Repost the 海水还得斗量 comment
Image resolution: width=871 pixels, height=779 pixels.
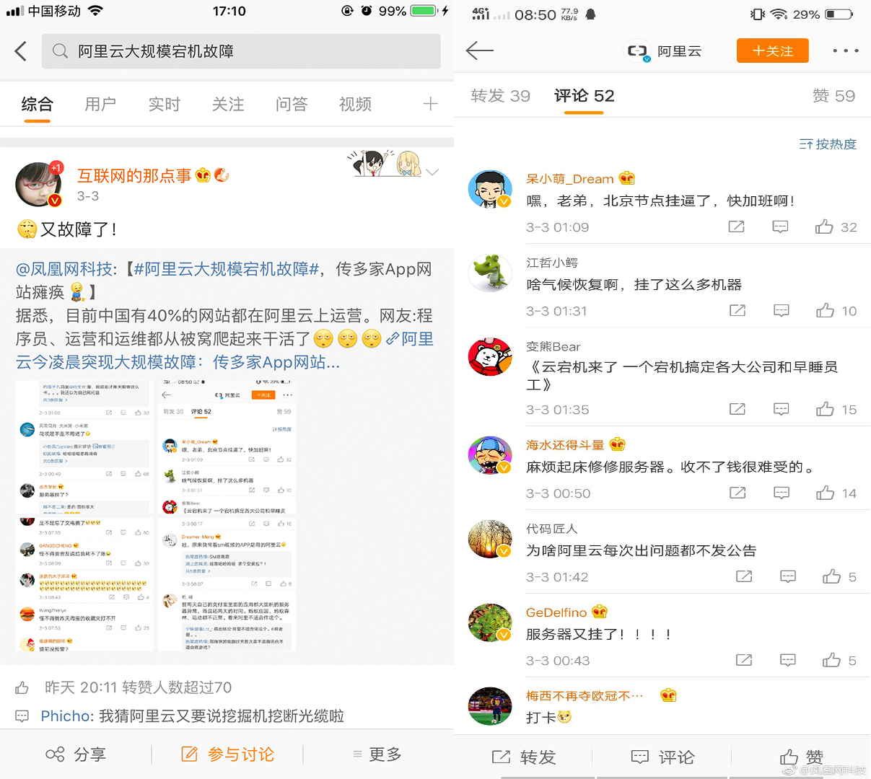(737, 493)
